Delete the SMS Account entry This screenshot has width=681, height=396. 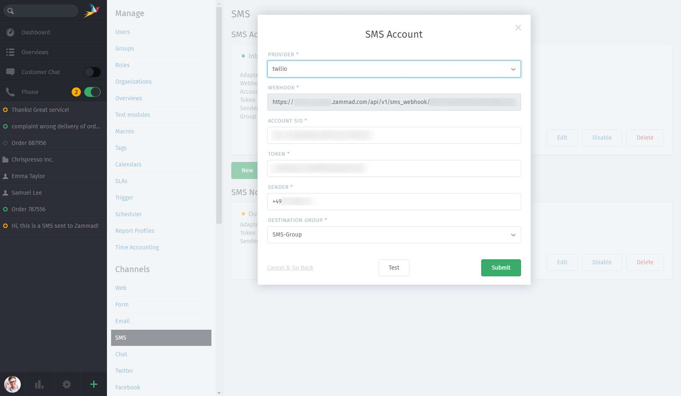point(645,138)
